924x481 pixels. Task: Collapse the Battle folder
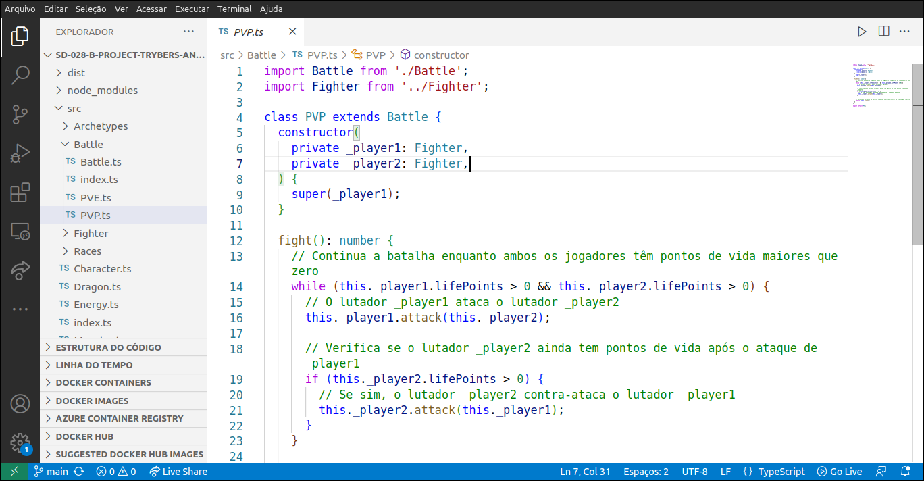tap(88, 144)
